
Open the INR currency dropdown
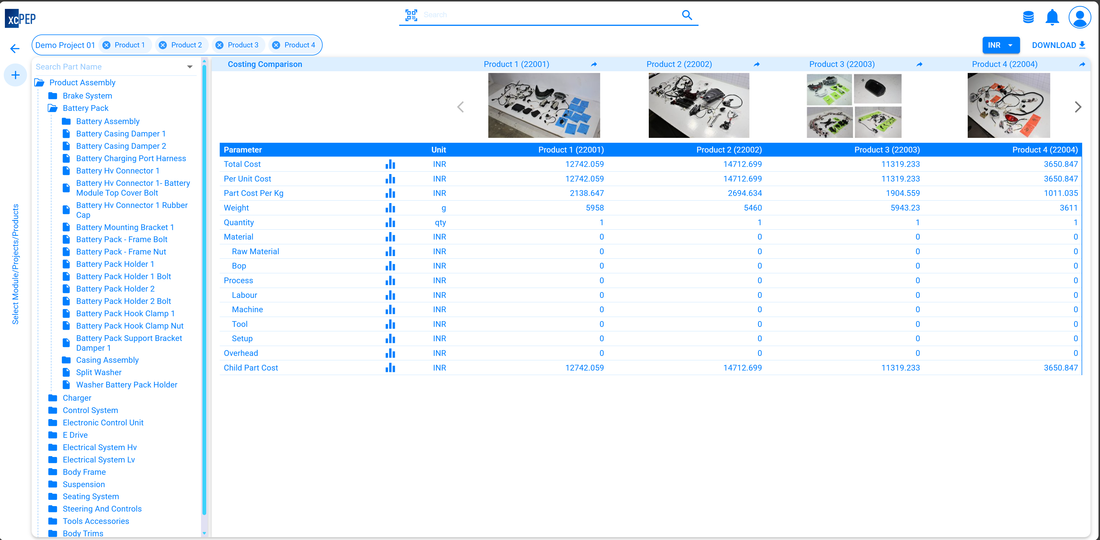1001,45
